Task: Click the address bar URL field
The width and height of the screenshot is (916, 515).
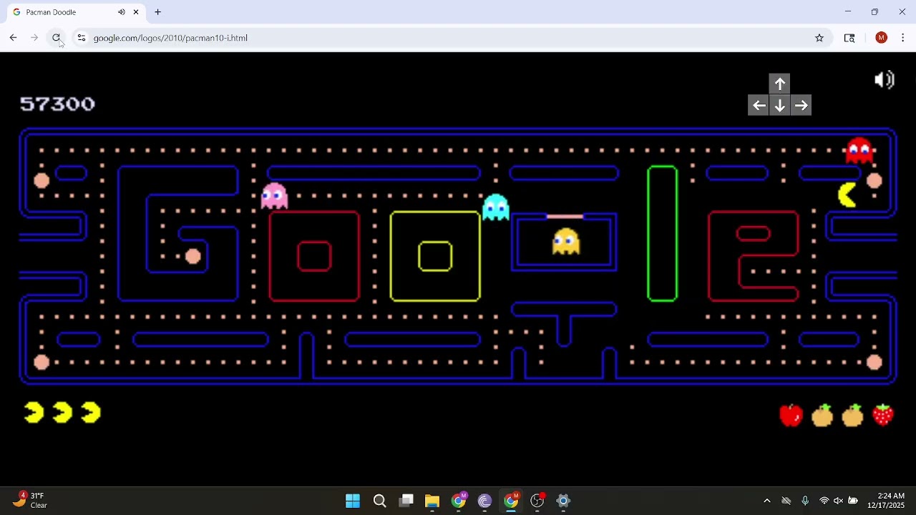Action: point(451,38)
